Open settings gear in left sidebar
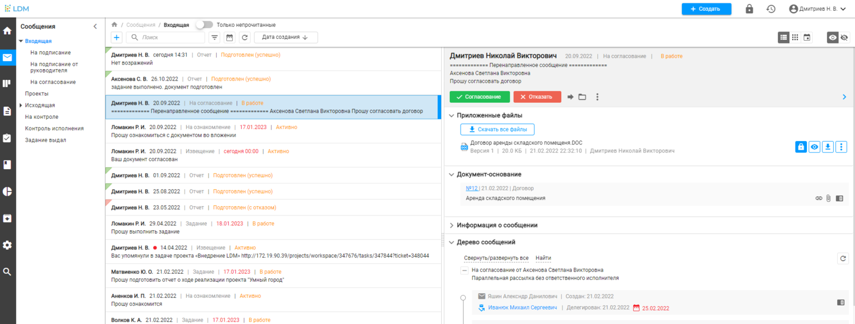 point(7,245)
